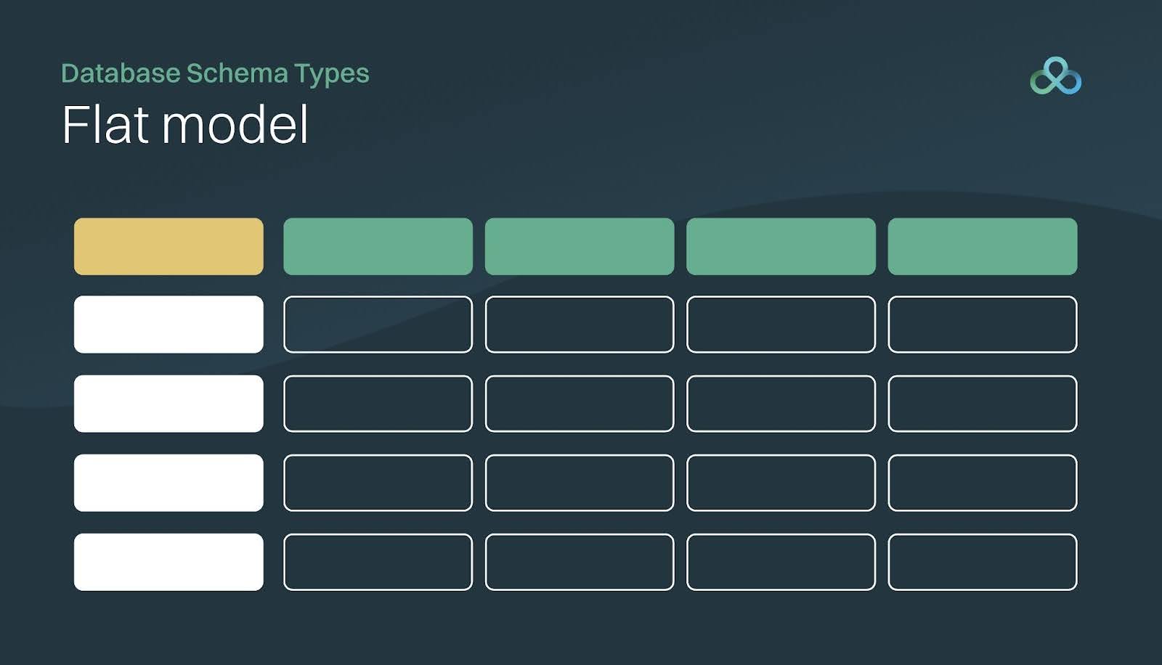Select the yellow header cell
Viewport: 1162px width, 665px height.
pos(168,246)
